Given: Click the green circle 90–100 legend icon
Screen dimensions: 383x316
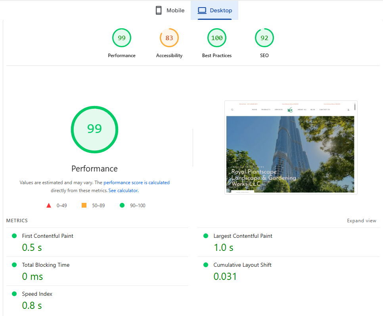Looking at the screenshot, I should (122, 206).
